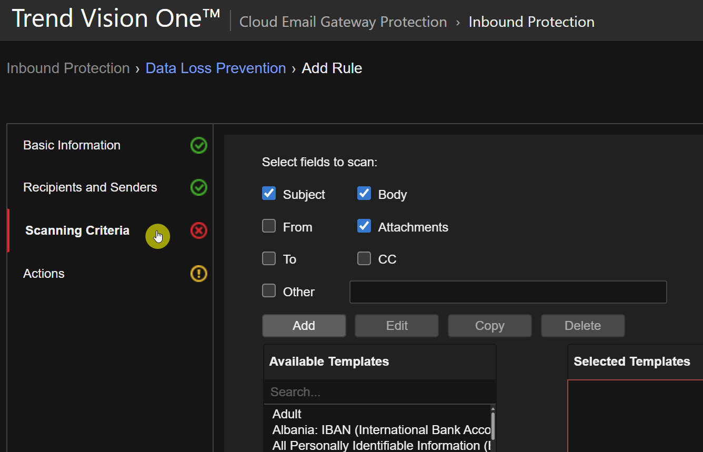703x452 pixels.
Task: Click green checkmark icon beside Recipients and Senders
Action: coord(198,187)
